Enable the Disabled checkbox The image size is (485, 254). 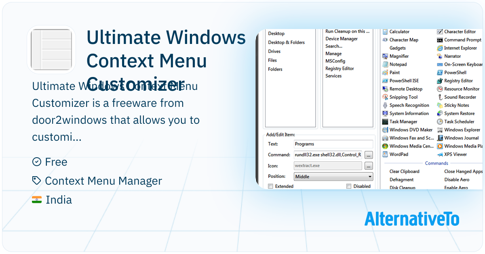tap(349, 186)
